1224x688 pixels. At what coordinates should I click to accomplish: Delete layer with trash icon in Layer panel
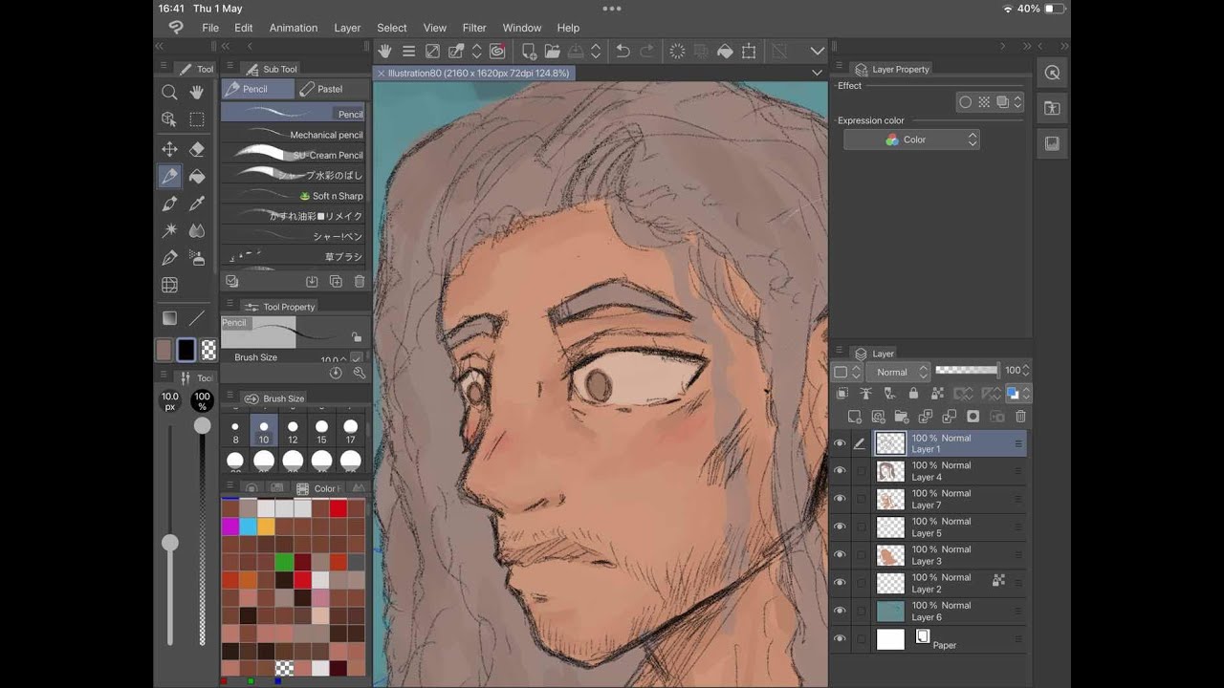[1020, 417]
